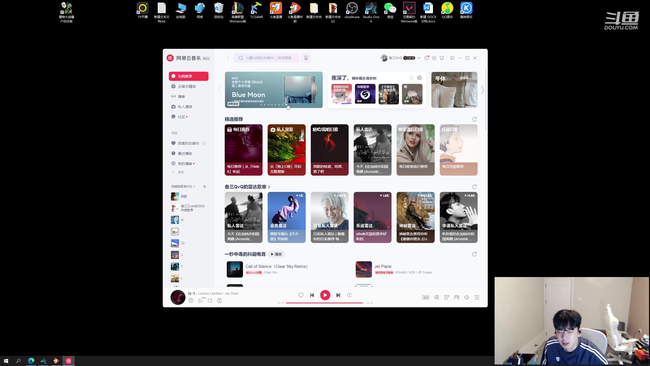Show the next banner with right chevron
Screen dimensions: 650x366
pos(483,90)
